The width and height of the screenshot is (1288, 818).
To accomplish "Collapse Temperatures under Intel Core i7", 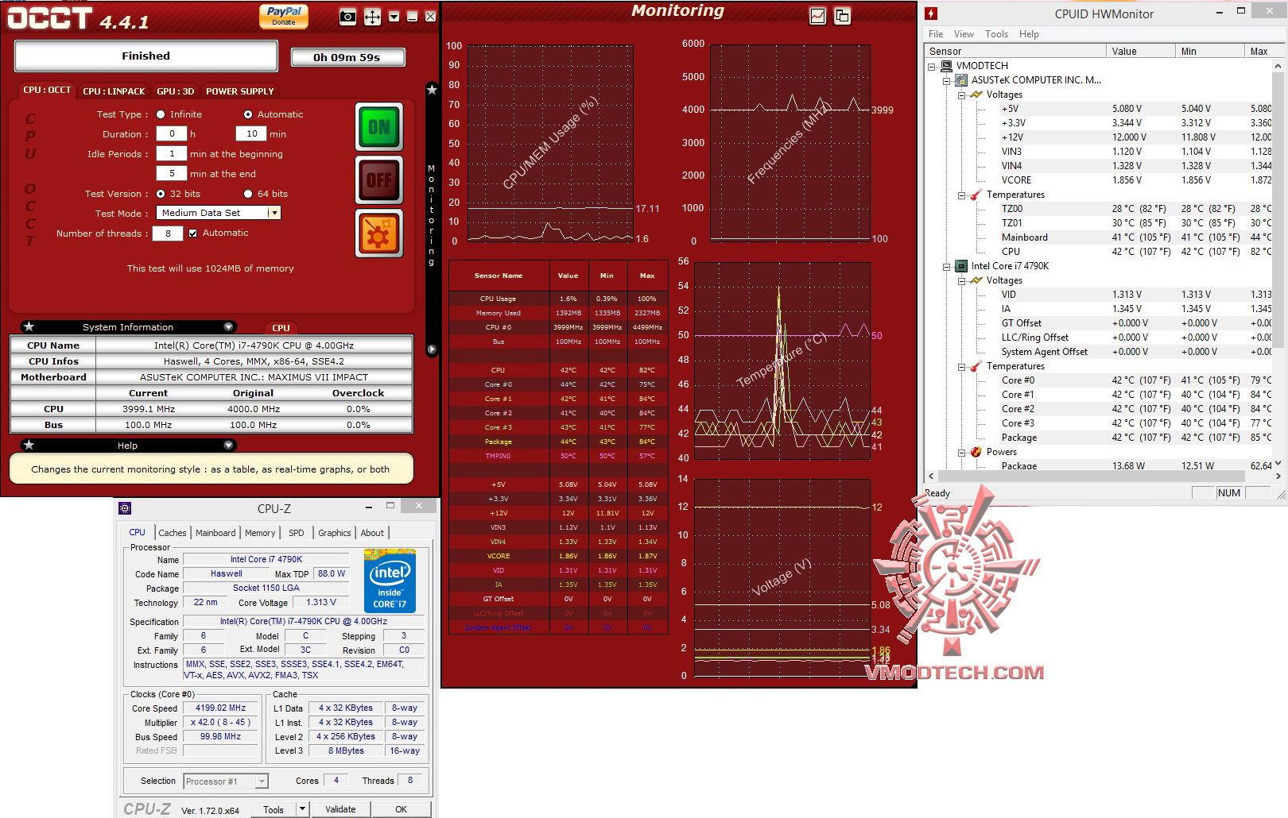I will click(960, 367).
